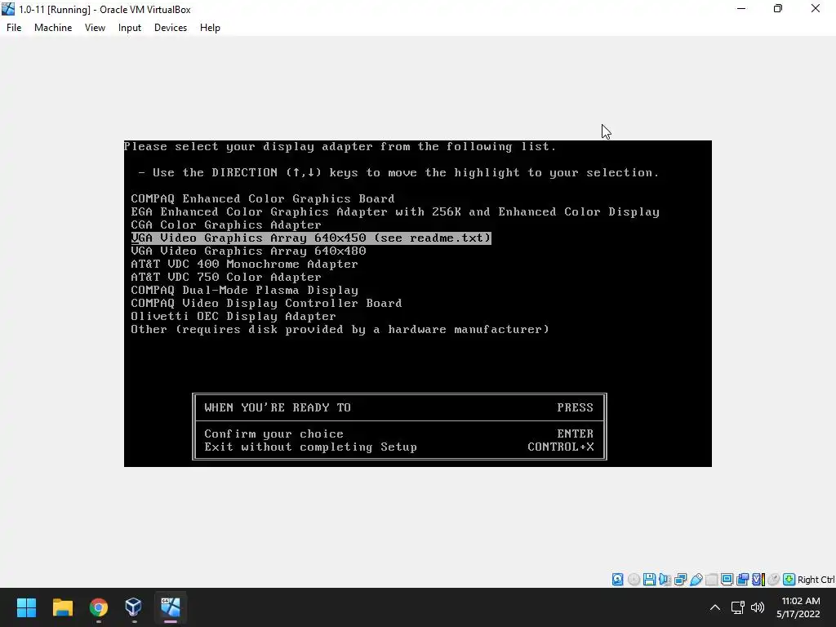Image resolution: width=836 pixels, height=627 pixels.
Task: Open the volume speaker tray icon
Action: (757, 607)
